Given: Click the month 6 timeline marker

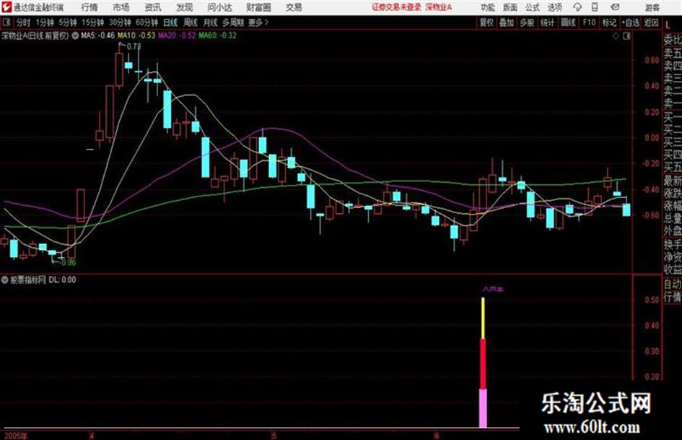Looking at the screenshot, I should 437,436.
